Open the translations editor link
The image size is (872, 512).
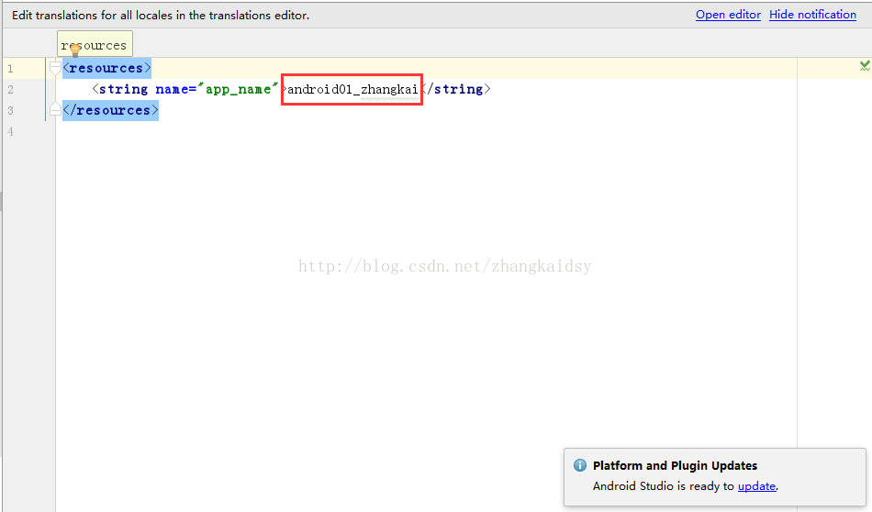click(728, 15)
